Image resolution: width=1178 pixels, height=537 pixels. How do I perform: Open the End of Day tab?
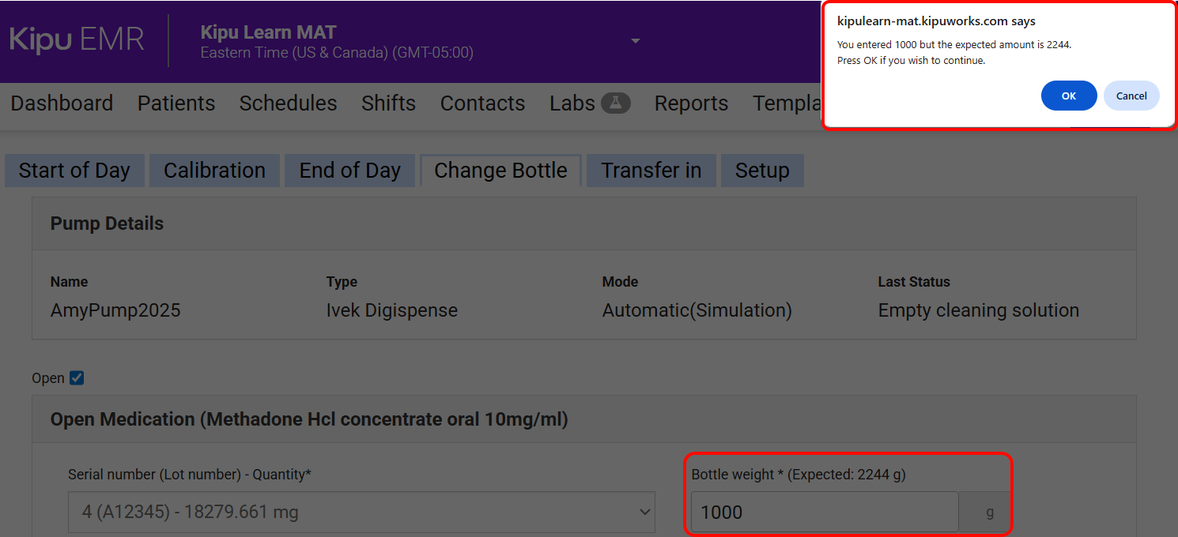349,171
